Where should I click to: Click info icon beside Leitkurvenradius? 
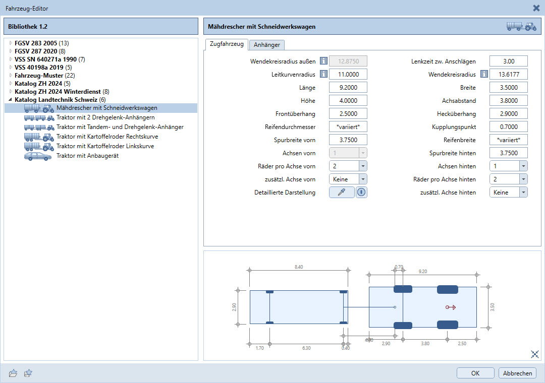(323, 74)
